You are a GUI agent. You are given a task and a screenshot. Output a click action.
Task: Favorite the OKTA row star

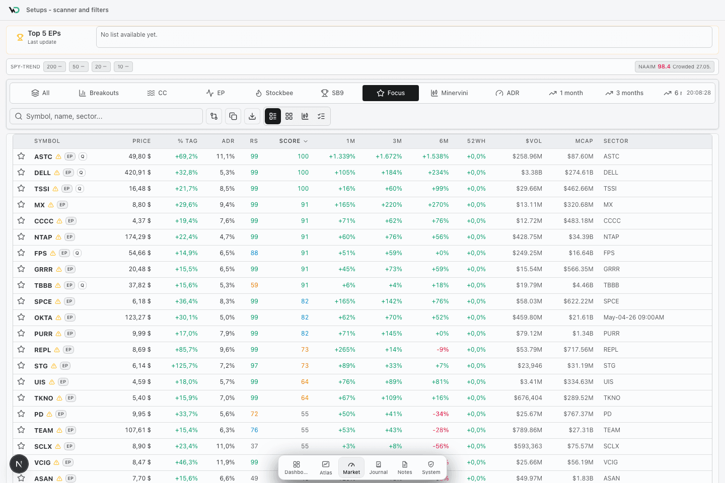click(x=21, y=317)
